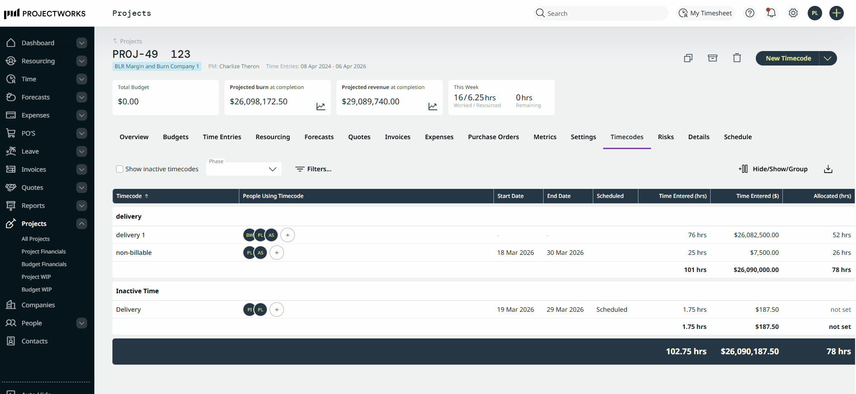The image size is (856, 394).
Task: Open the Invoices tab
Action: coord(397,137)
